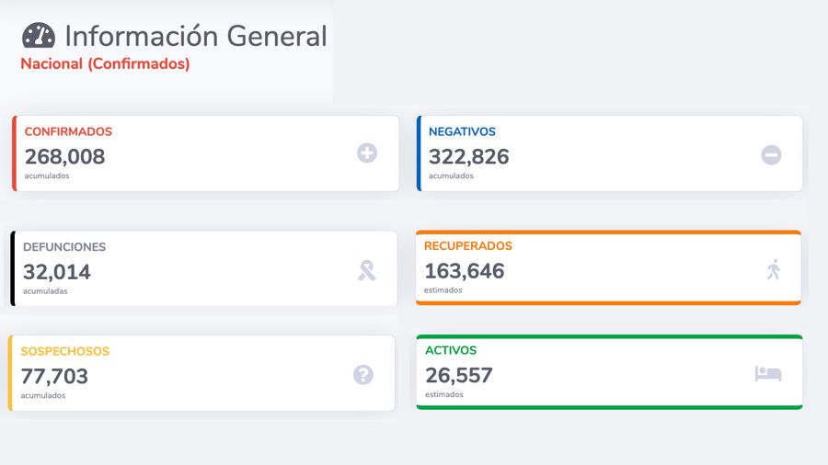Click the 268,008 confirmed count
Viewport: 828px width, 465px height.
64,156
